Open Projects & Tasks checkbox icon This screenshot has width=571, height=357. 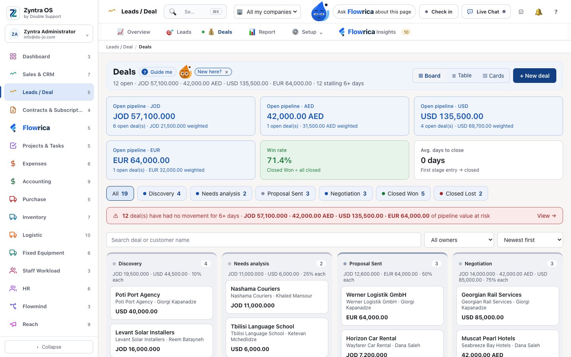coord(13,146)
